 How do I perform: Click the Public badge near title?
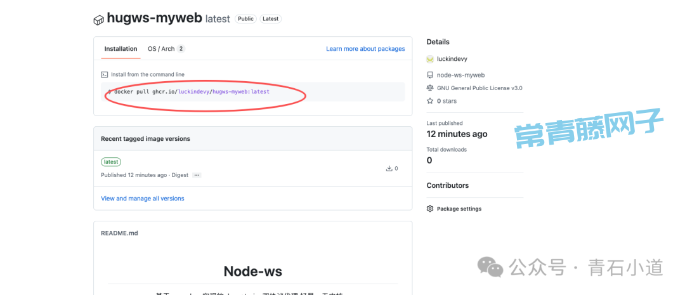point(245,19)
